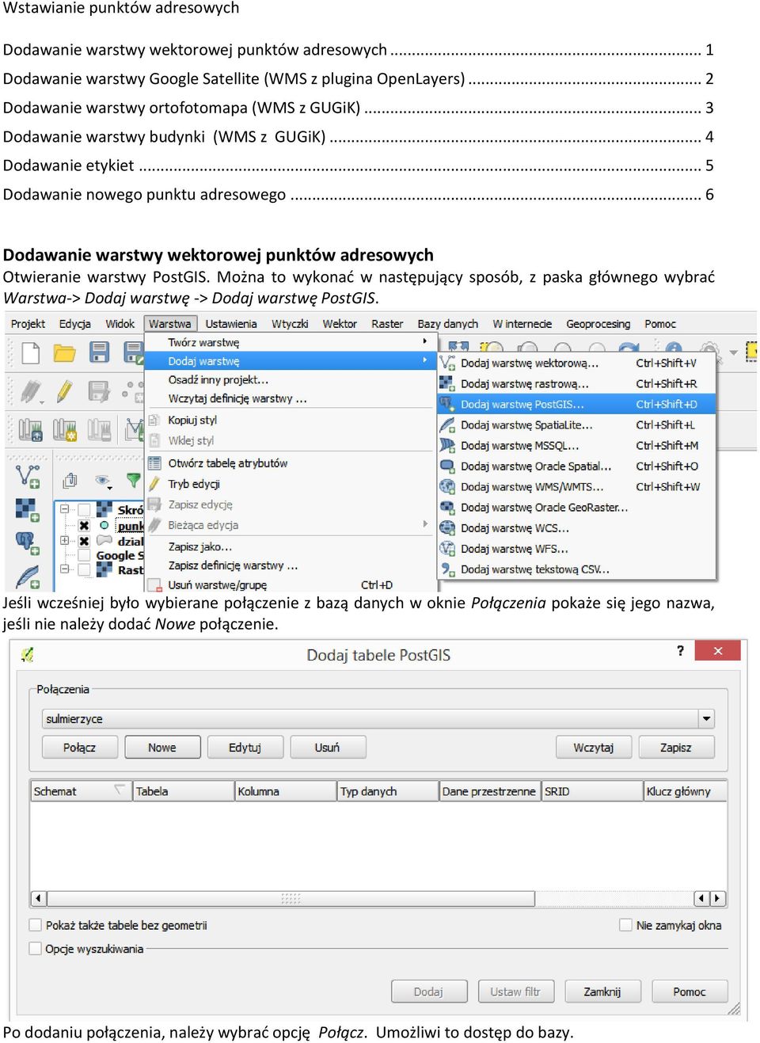The image size is (760, 1043).
Task: Select Dodaj warstwę WFS menu entry
Action: point(577,548)
